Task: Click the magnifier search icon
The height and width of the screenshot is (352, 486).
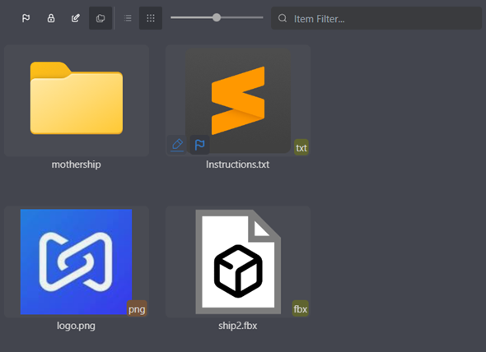Action: point(283,18)
